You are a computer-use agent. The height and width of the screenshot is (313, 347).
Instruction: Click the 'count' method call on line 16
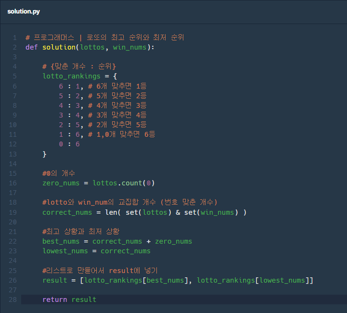pos(131,183)
